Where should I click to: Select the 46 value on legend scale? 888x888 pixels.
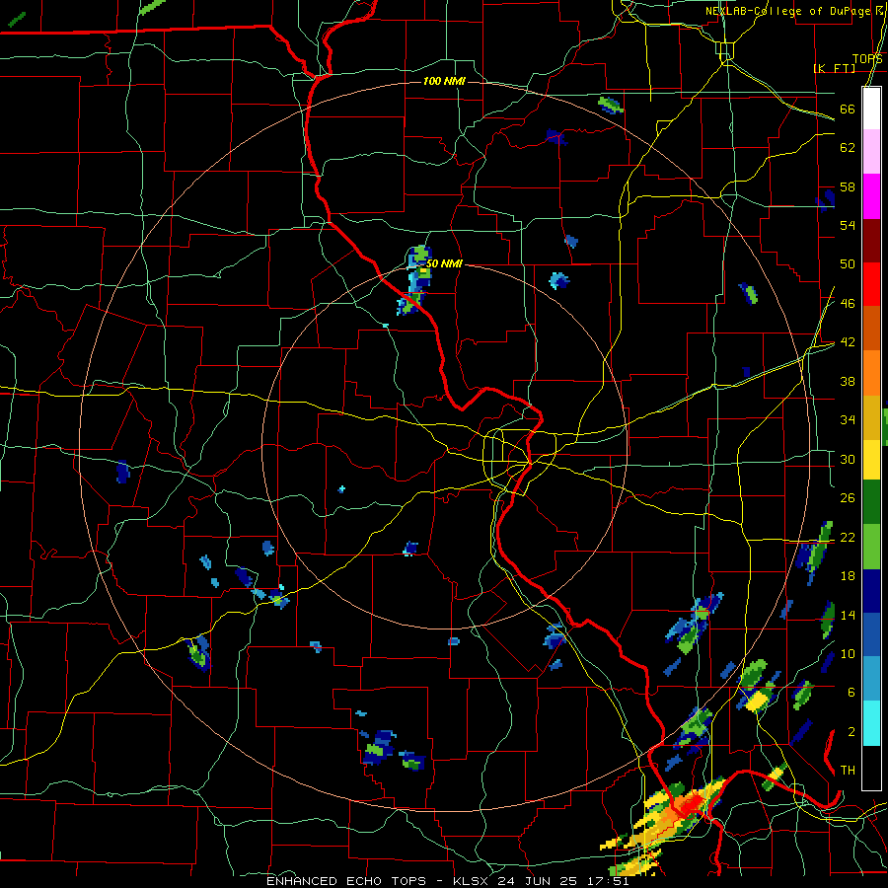[x=848, y=304]
